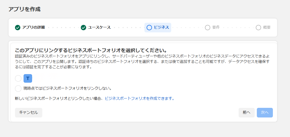The height and width of the screenshot is (137, 290).
Task: Click the アプリを作成 page title
Action: click(24, 9)
